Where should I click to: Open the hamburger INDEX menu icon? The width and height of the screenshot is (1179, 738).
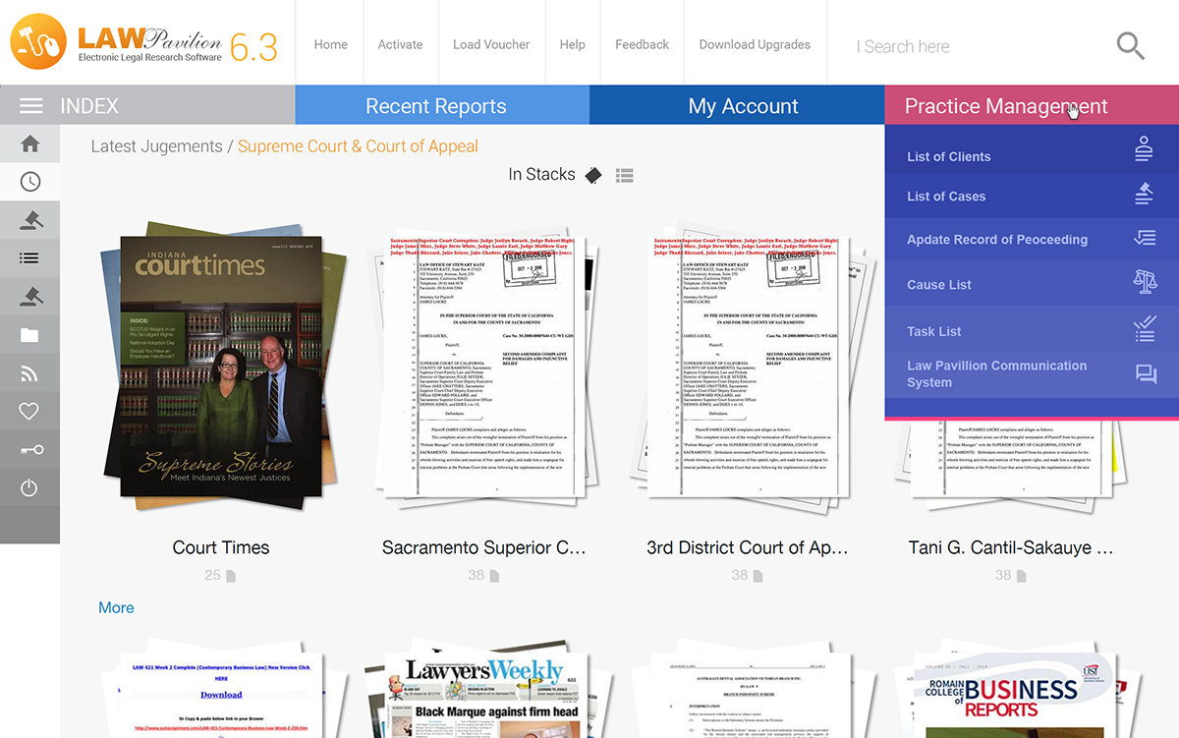pos(31,106)
